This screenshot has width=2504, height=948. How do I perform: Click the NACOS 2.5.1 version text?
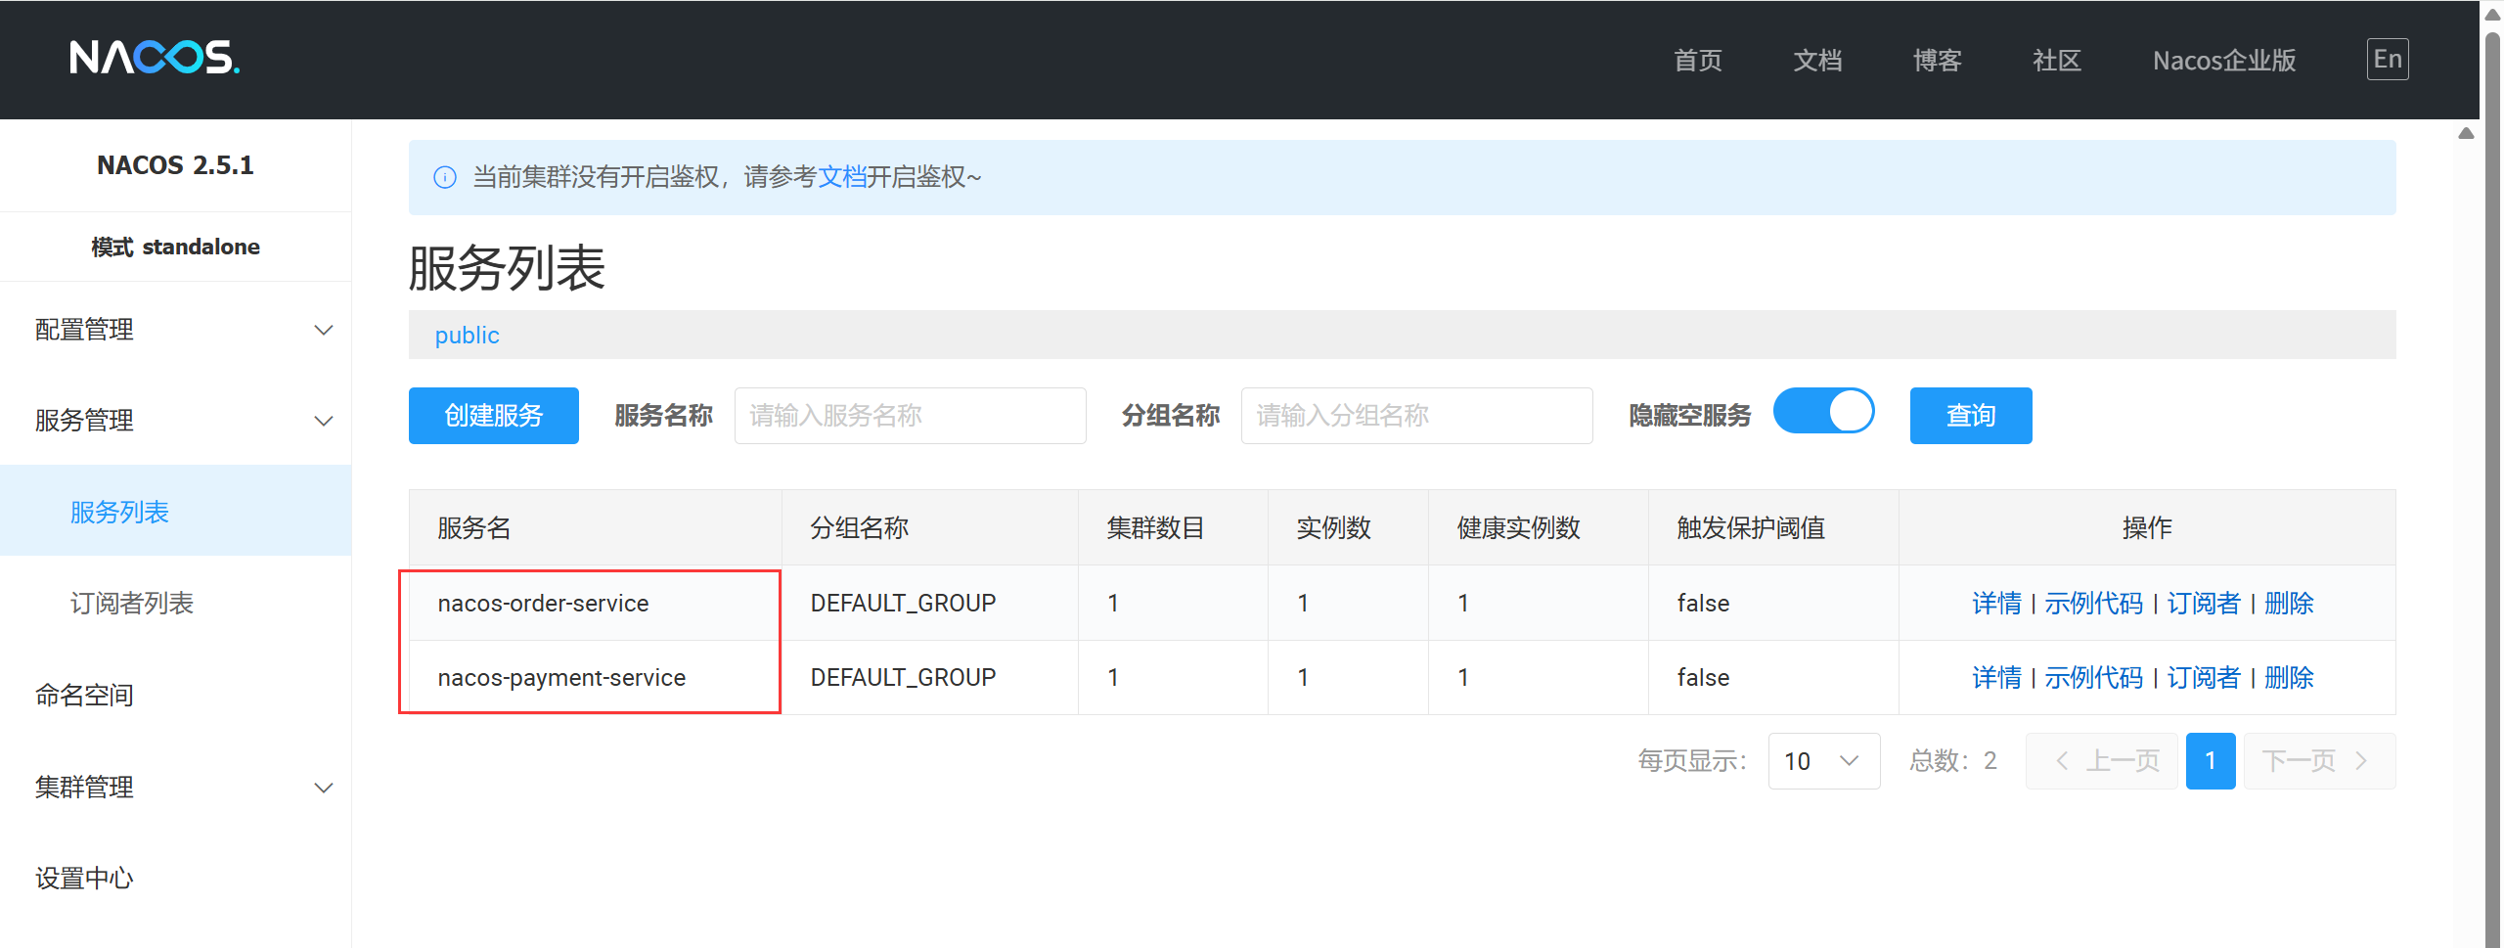(175, 165)
